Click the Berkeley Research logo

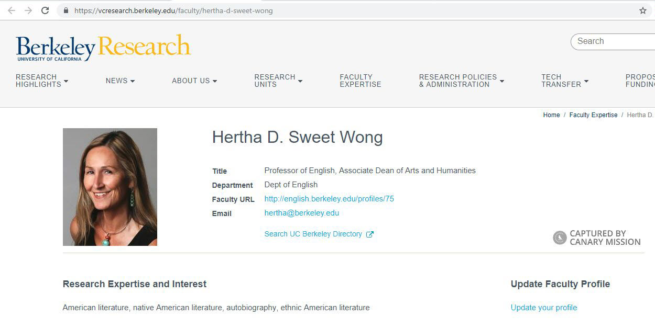pos(103,47)
